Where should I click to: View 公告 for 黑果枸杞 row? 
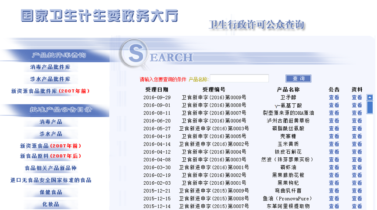(334, 183)
